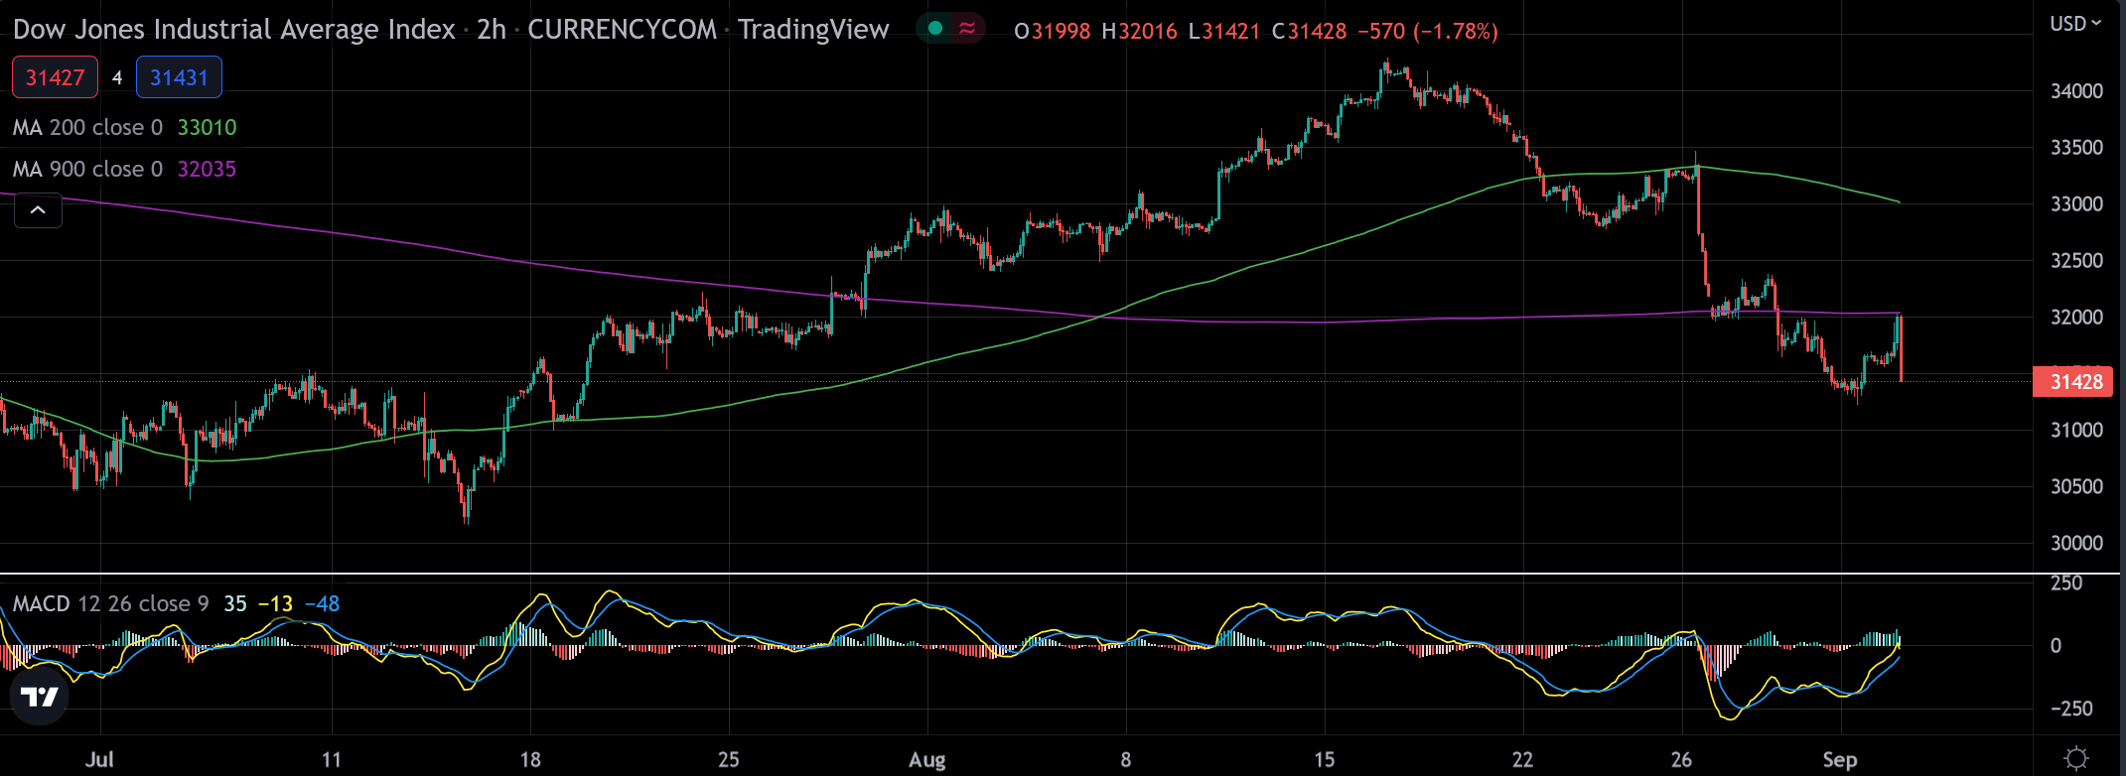
Task: Click the green market status dot
Action: click(x=934, y=29)
